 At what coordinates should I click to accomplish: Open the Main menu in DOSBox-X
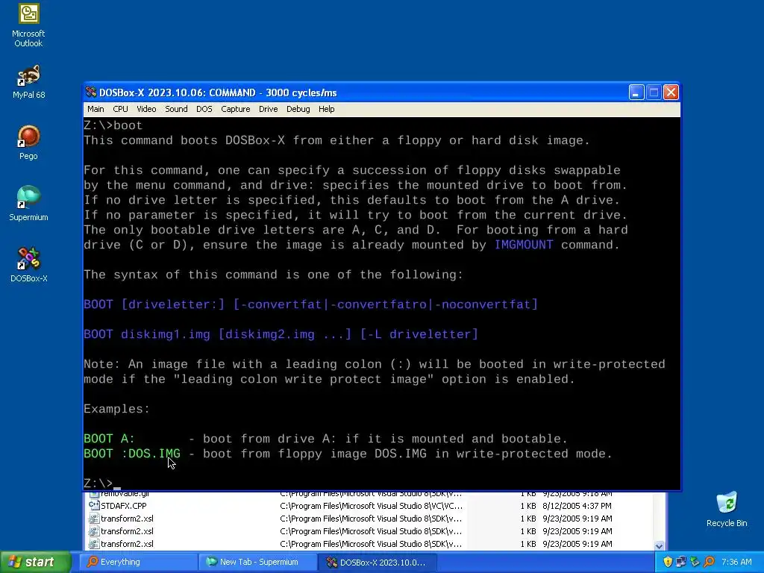(x=95, y=109)
